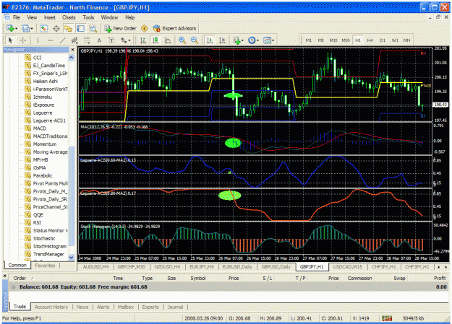The width and height of the screenshot is (452, 324).
Task: Open the Journal tab in Terminal
Action: [x=175, y=307]
